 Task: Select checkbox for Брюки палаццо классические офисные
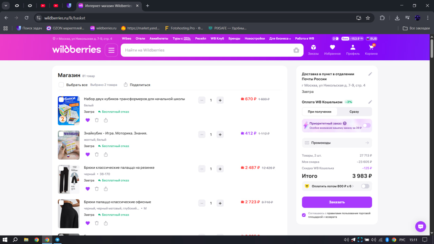point(61,203)
